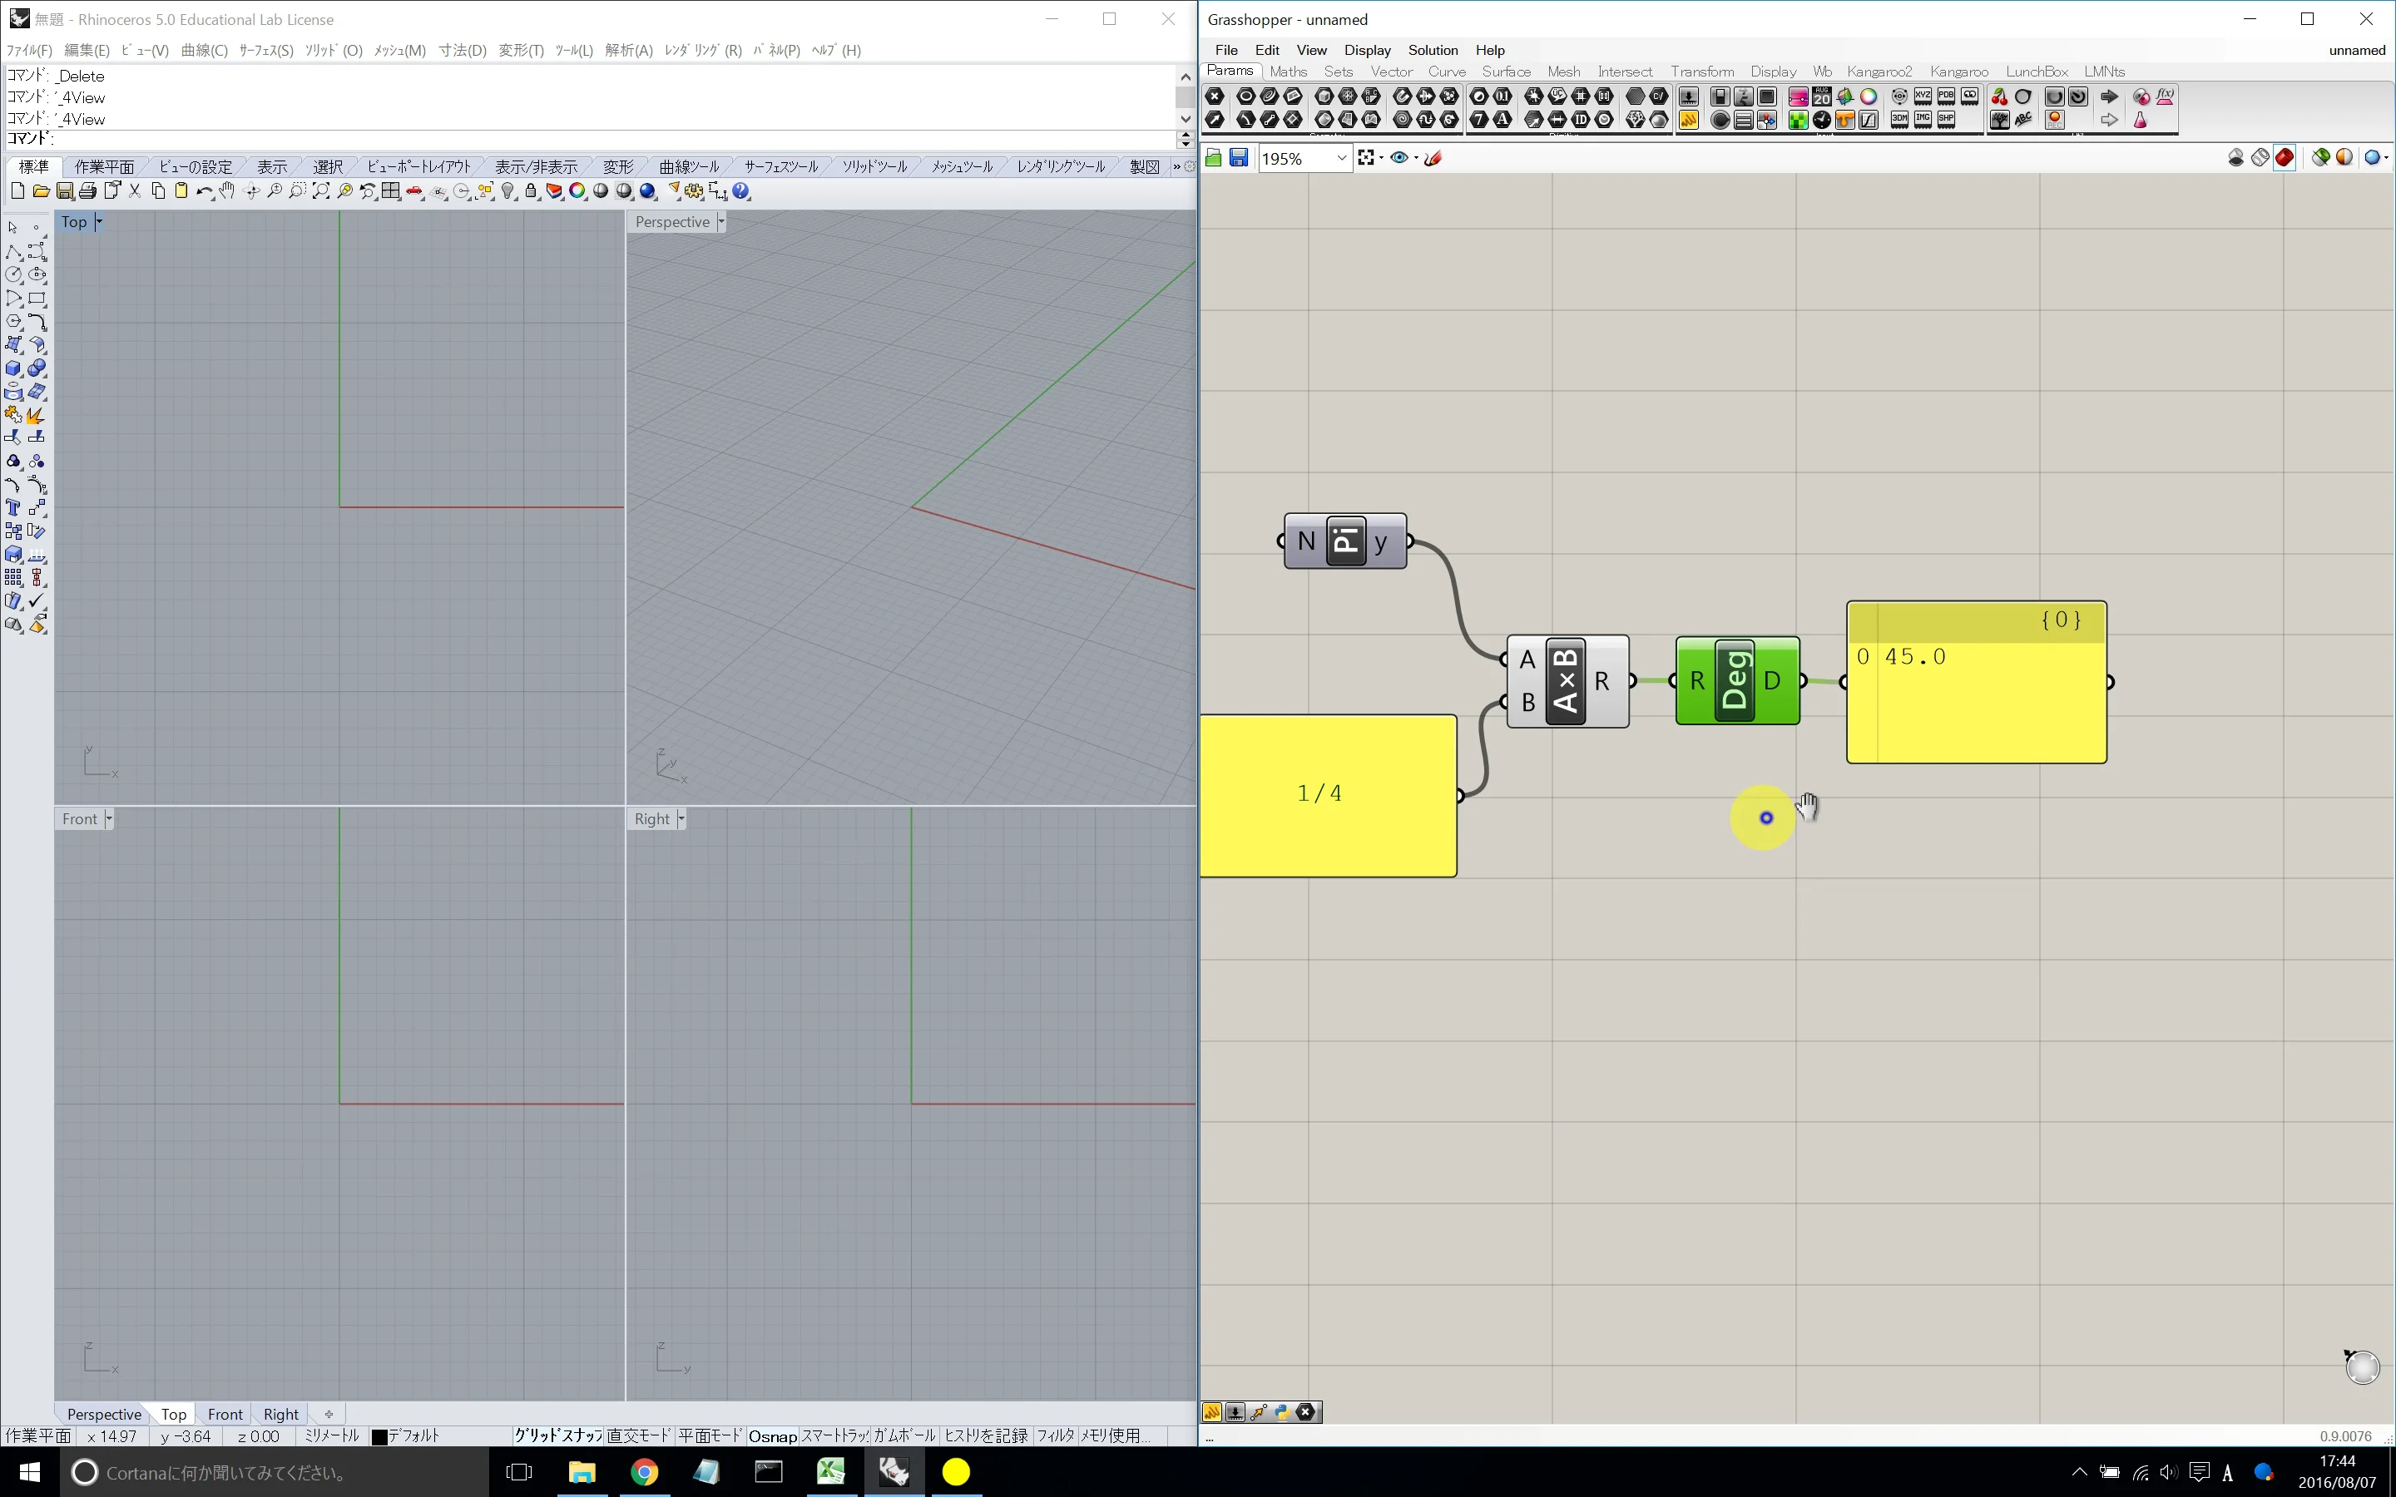Click the 作業平面 toolbar tab
The image size is (2396, 1497).
pos(104,166)
